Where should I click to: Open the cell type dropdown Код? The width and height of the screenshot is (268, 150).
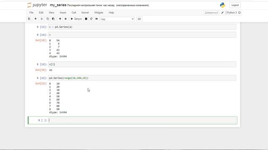117,19
